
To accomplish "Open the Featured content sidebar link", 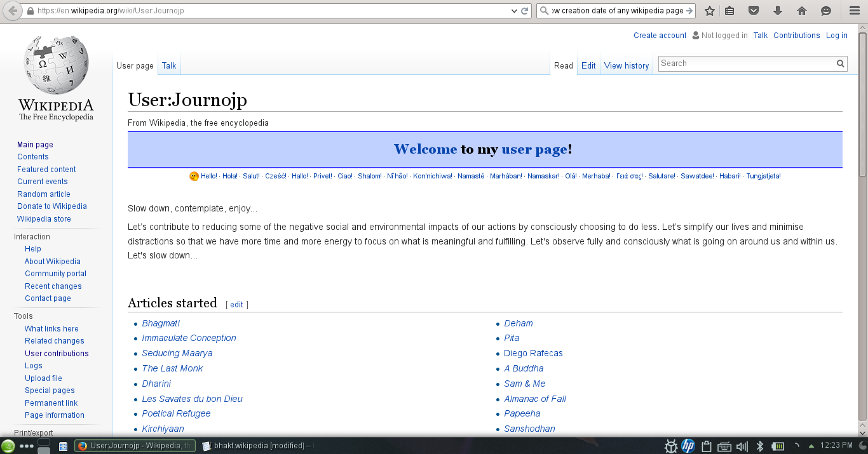I will click(46, 170).
